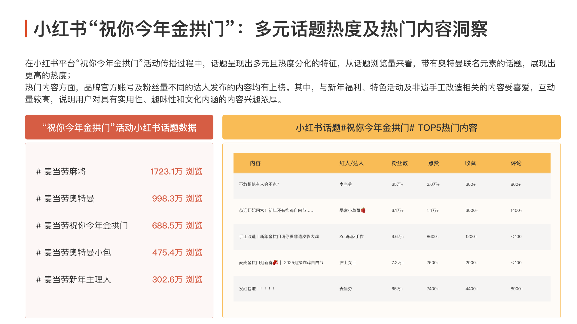Viewport: 577px width, 324px height.
Task: Click the favorites value 2000+
Action: coord(472,262)
